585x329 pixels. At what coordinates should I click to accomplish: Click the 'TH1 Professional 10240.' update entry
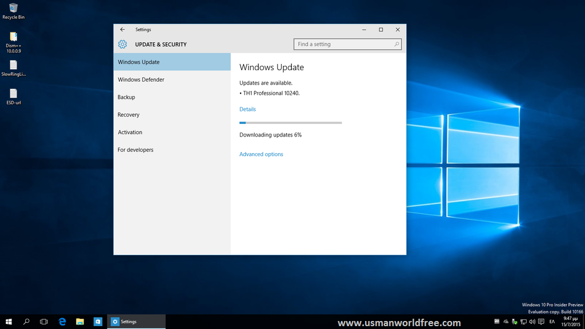click(x=271, y=93)
